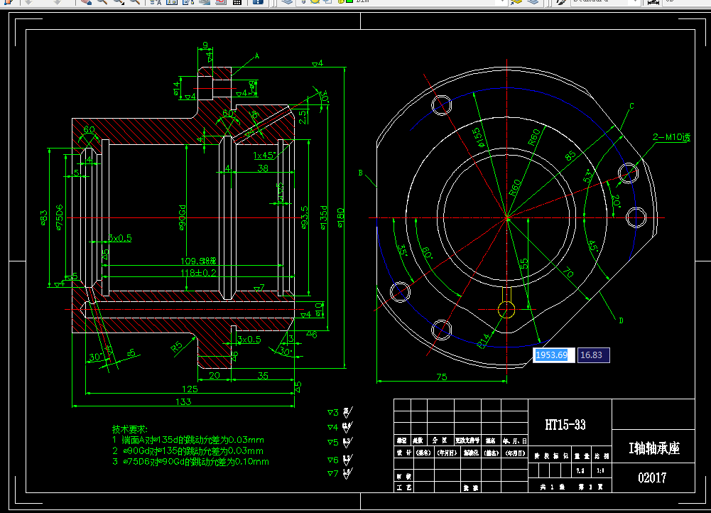The height and width of the screenshot is (513, 711).
Task: Select the "1:1" scale value cell
Action: click(x=600, y=471)
